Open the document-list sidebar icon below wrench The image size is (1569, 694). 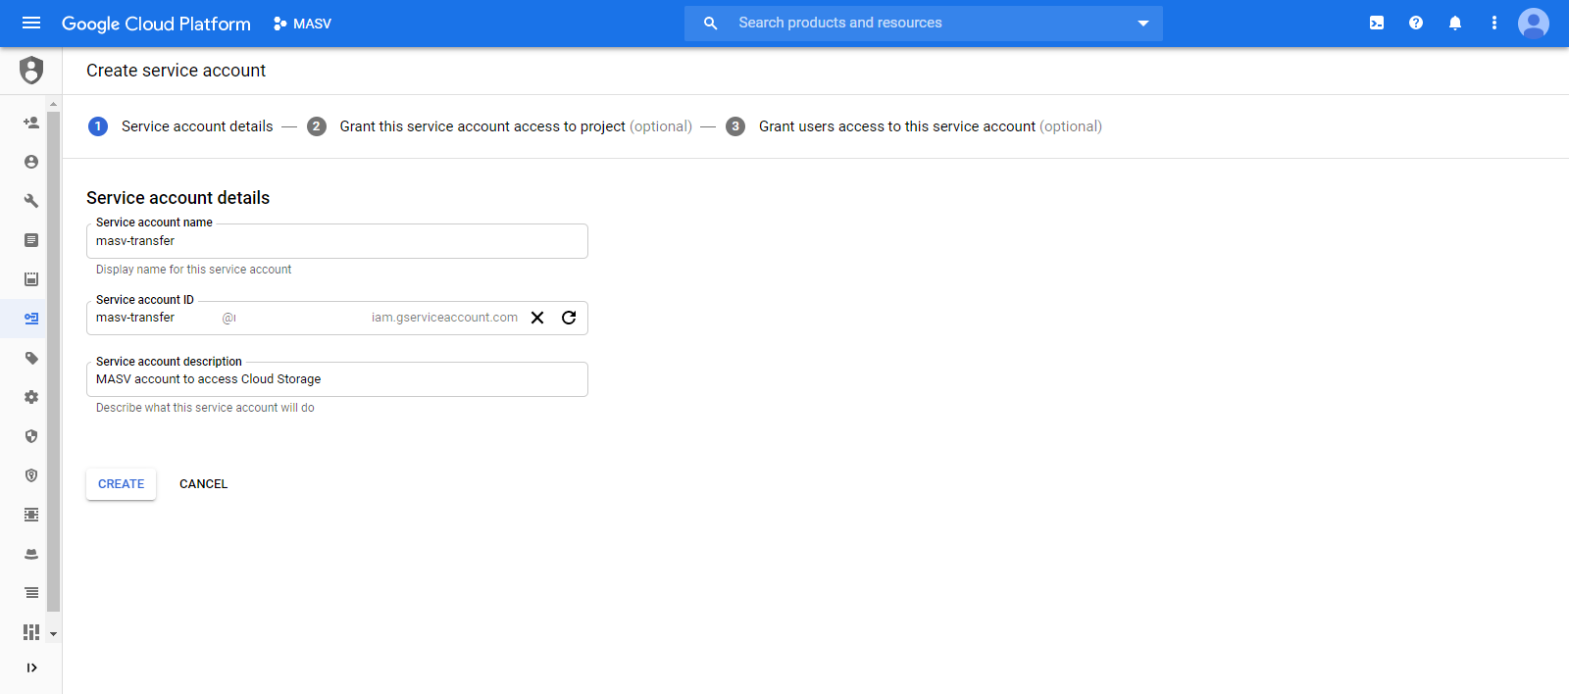tap(31, 240)
